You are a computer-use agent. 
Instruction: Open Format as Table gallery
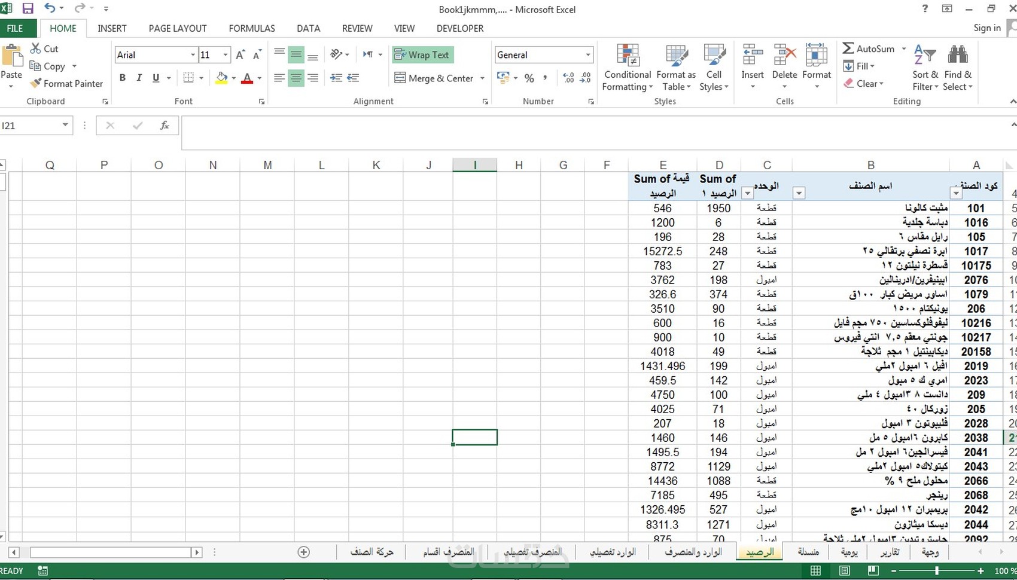tap(676, 68)
